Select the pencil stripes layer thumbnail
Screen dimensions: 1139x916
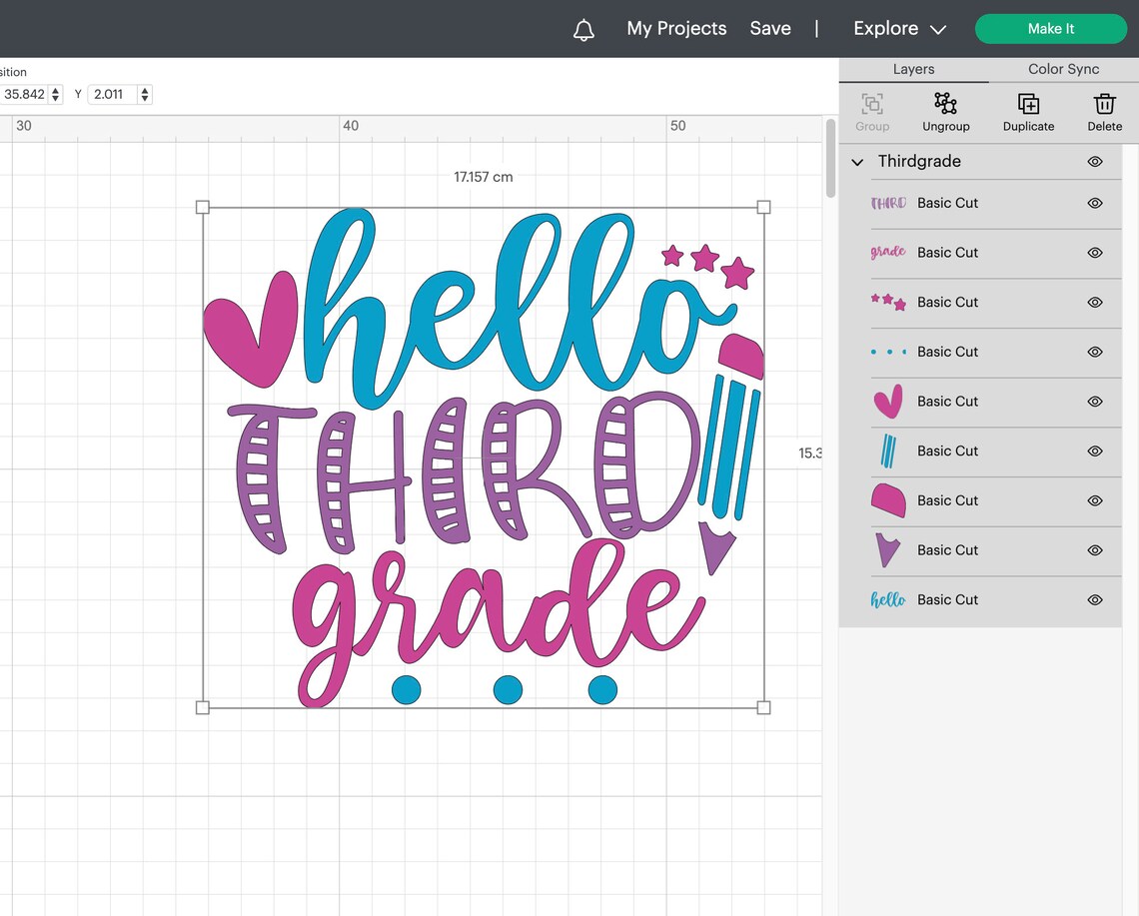point(887,452)
